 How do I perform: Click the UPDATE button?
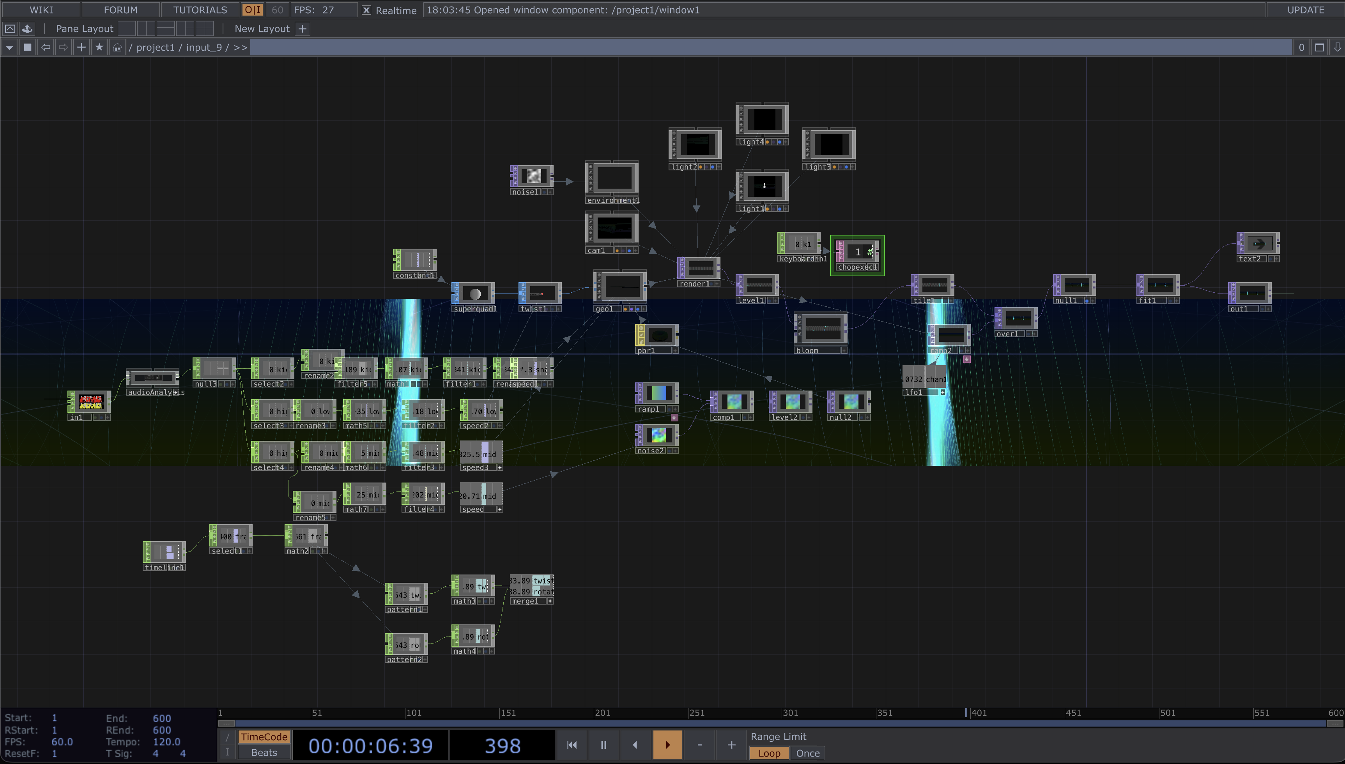tap(1305, 10)
